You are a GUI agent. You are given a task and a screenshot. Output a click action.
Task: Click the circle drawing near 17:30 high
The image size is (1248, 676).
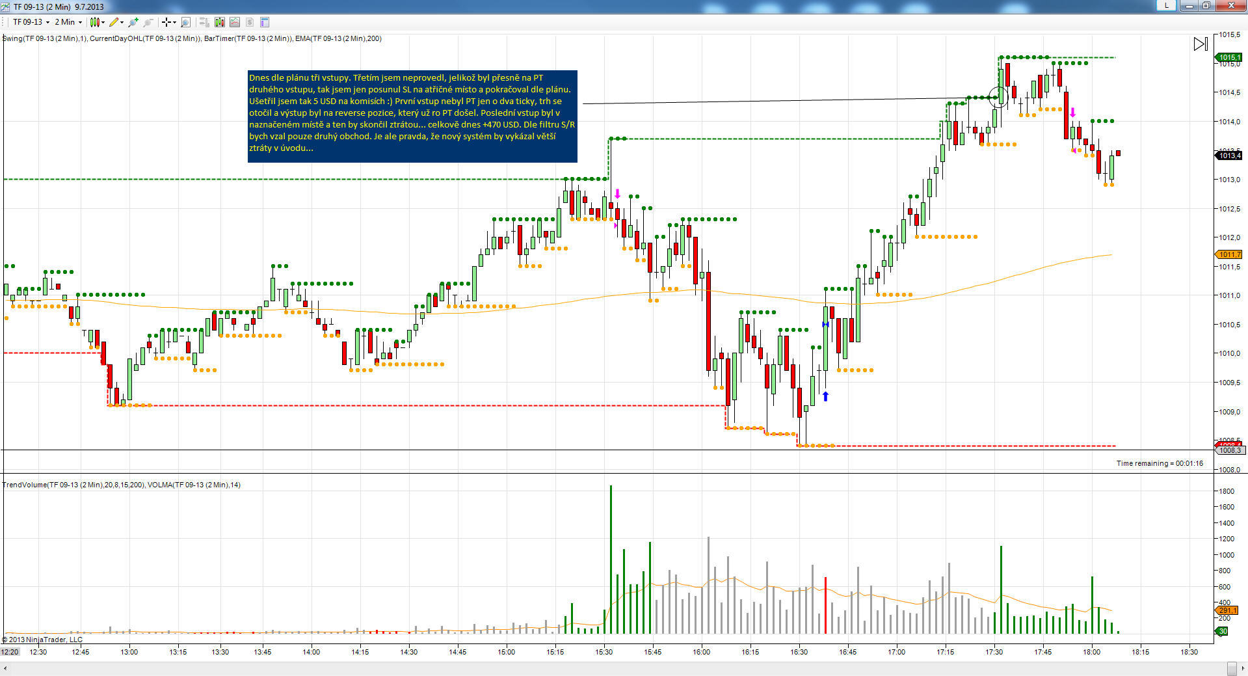tap(998, 98)
